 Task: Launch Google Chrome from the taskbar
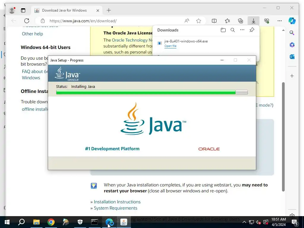[x=51, y=222]
